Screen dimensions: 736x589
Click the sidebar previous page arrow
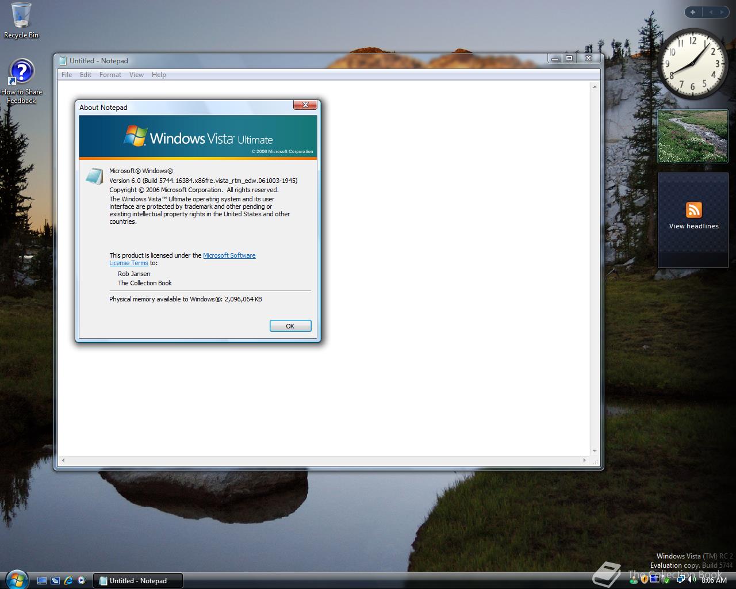(x=711, y=12)
